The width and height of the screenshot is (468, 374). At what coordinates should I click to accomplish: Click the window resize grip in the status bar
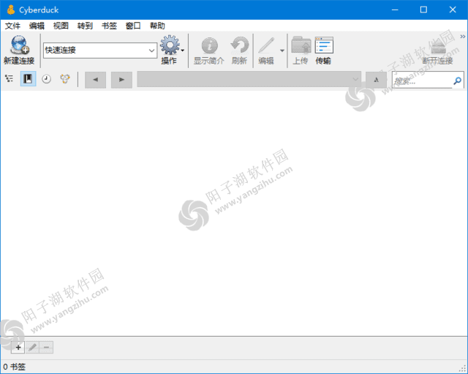pyautogui.click(x=464, y=369)
